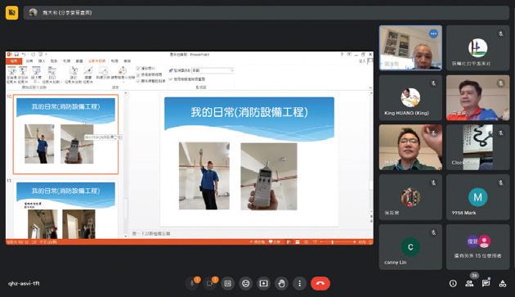This screenshot has height=297, width=515.
Task: Raise hand using the hand icon
Action: [x=281, y=283]
